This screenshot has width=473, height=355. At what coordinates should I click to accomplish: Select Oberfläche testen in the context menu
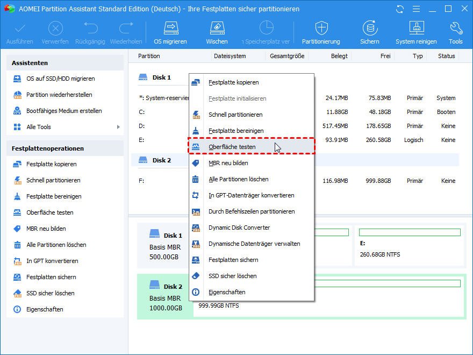click(x=252, y=147)
